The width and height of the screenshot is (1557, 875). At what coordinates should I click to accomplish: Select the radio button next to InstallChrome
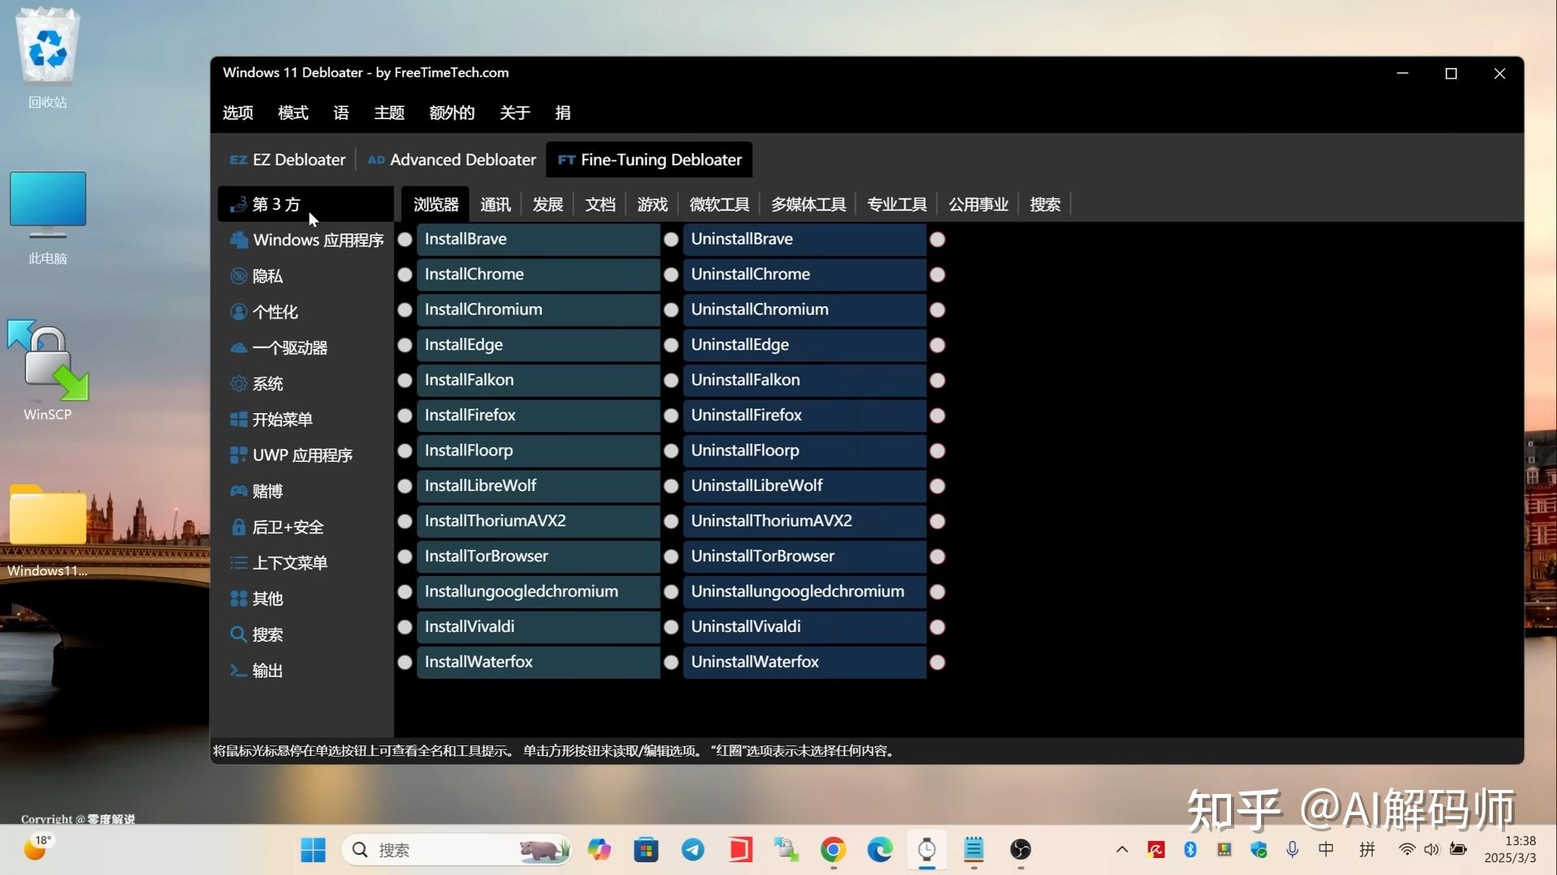tap(405, 275)
